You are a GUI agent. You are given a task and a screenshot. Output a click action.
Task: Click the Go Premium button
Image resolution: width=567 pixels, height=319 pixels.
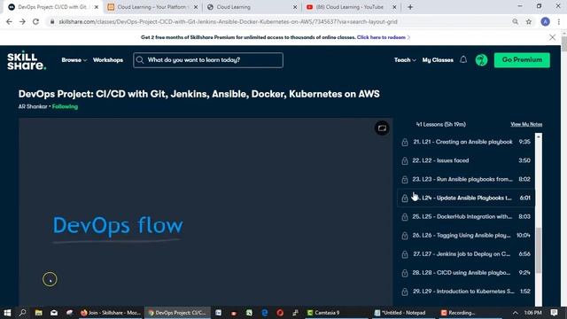pos(522,60)
